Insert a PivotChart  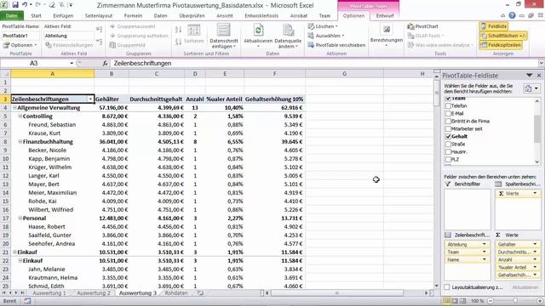click(422, 26)
